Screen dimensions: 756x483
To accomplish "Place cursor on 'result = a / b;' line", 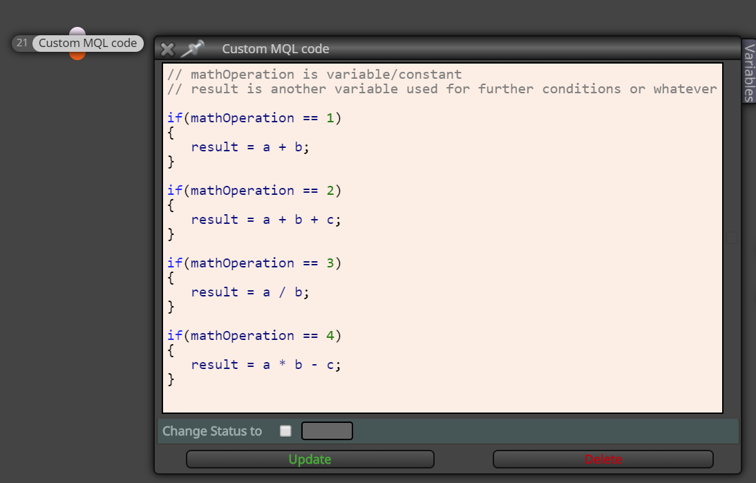I will pos(249,292).
